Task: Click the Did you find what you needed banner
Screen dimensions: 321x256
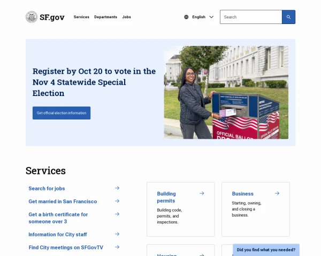Action: pyautogui.click(x=266, y=250)
